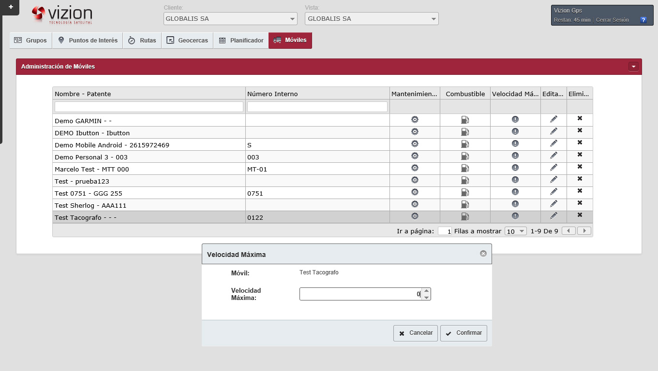Delete Marcelo Test using X icon
The width and height of the screenshot is (658, 371).
point(580,167)
